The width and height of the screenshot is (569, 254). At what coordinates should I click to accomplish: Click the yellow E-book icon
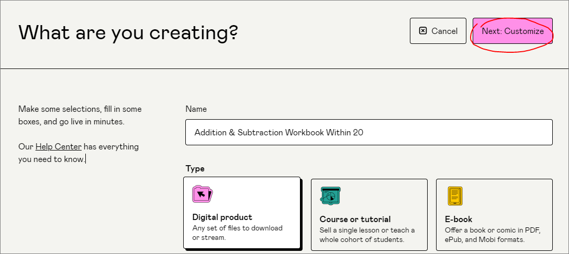click(455, 196)
